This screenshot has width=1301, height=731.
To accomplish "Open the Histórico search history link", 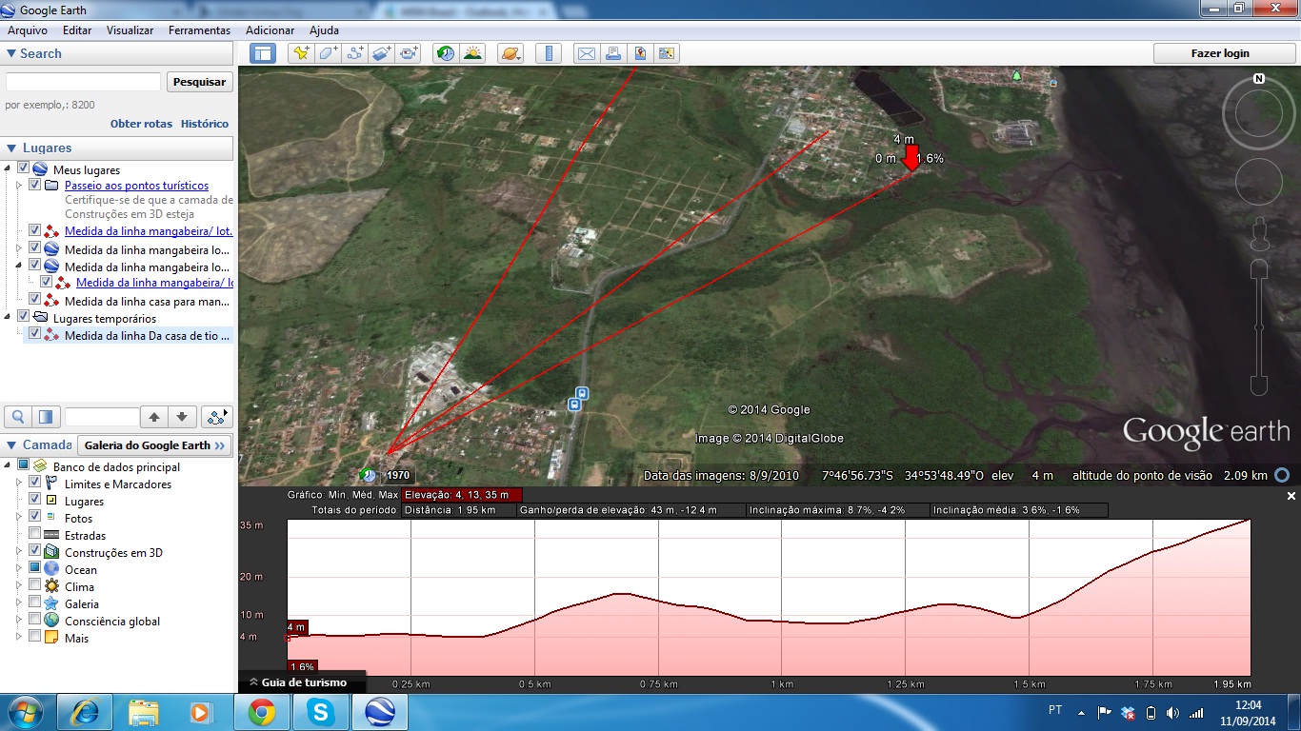I will click(205, 124).
